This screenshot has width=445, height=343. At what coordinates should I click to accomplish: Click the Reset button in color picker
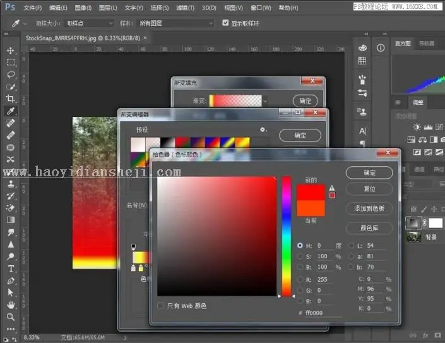click(x=369, y=189)
